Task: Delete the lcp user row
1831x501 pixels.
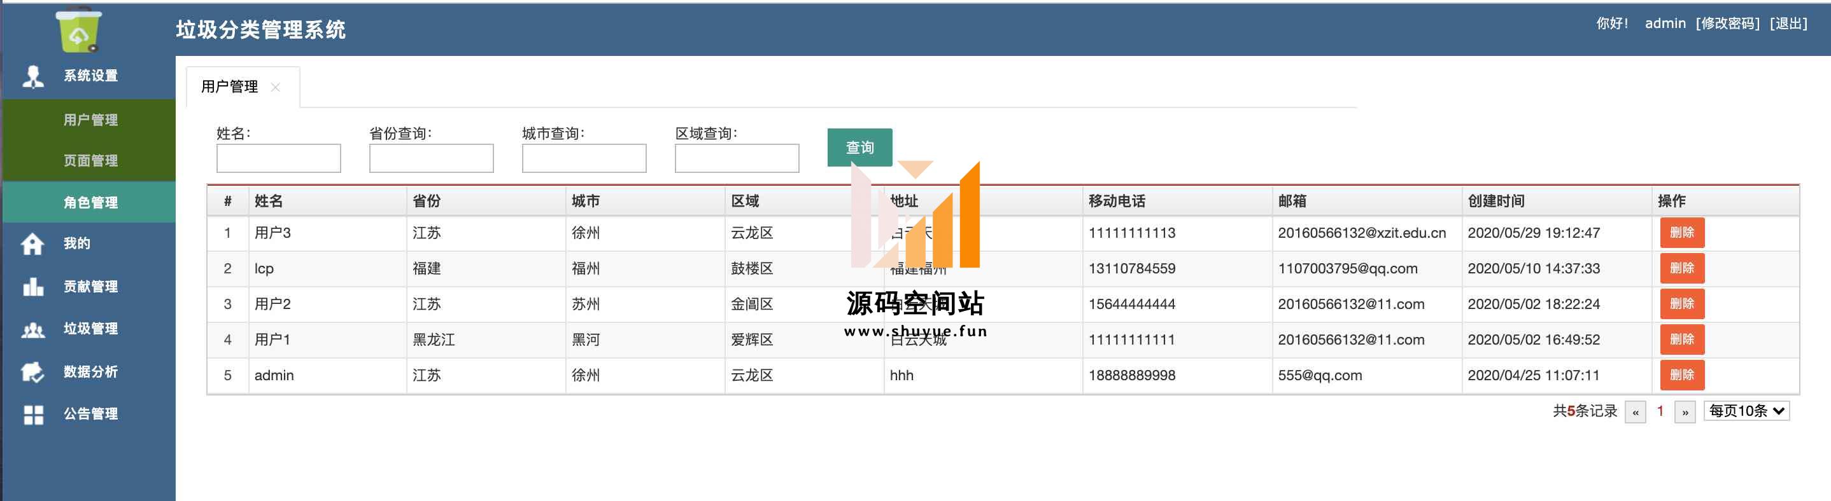Action: click(x=1682, y=268)
